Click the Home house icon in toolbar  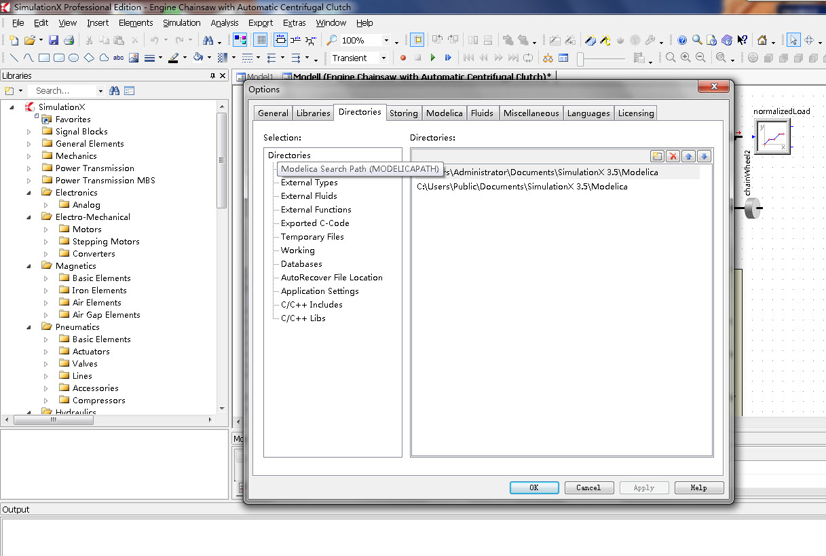762,41
